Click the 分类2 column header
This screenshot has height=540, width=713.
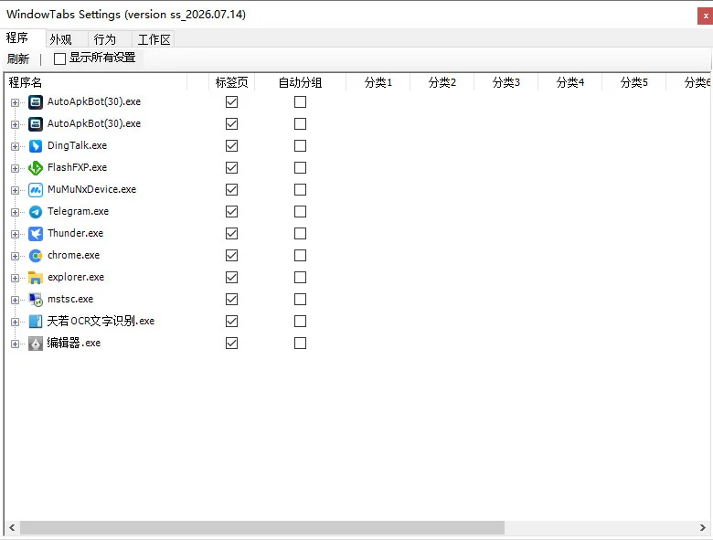click(442, 82)
